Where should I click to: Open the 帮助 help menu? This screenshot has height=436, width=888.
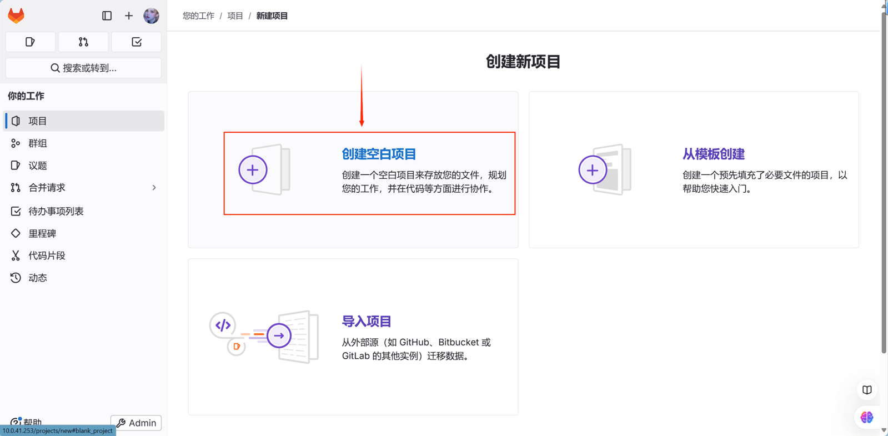point(27,422)
